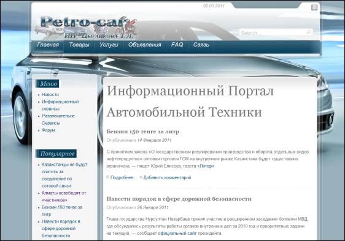The height and width of the screenshot is (241, 345).
Task: Open the Связь navigation tab
Action: point(201,45)
